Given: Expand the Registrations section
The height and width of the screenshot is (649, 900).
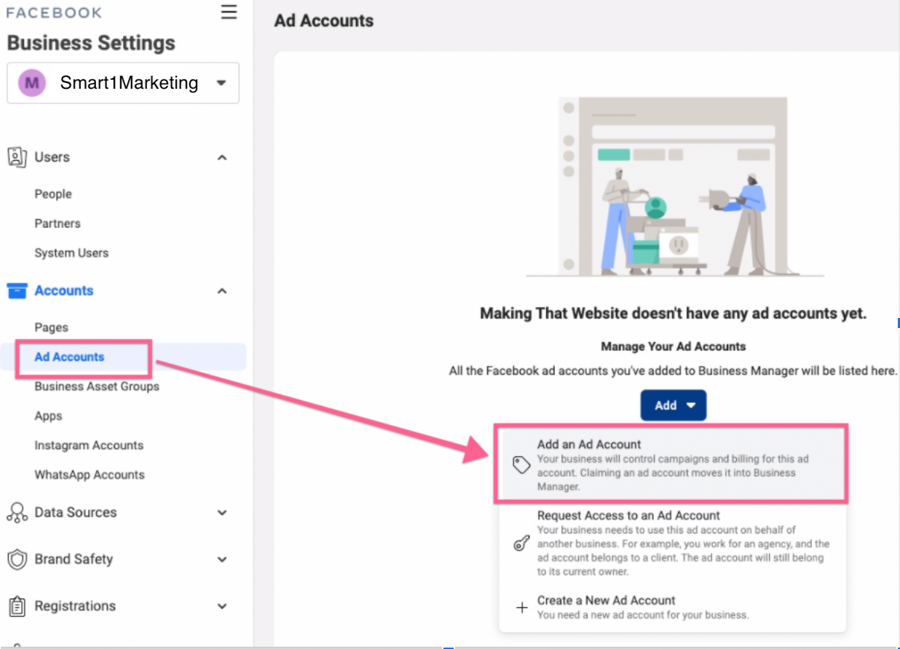Looking at the screenshot, I should pyautogui.click(x=222, y=606).
